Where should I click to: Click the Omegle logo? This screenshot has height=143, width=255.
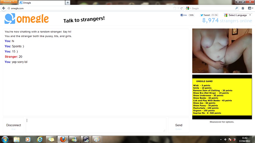point(27,19)
